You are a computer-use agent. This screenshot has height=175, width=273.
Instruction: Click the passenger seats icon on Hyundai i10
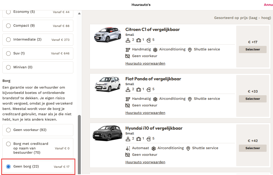pyautogui.click(x=128, y=139)
